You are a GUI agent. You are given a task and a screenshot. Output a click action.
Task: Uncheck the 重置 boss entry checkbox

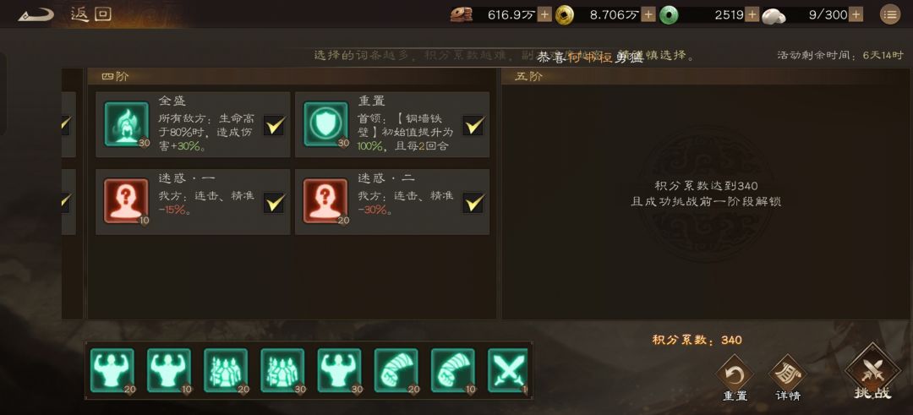pyautogui.click(x=473, y=125)
